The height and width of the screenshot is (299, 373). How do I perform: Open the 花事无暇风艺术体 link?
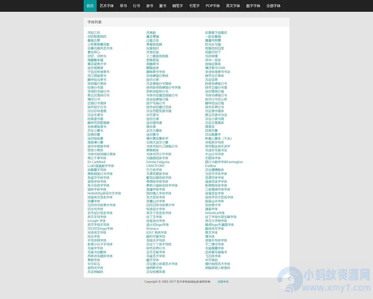100,48
